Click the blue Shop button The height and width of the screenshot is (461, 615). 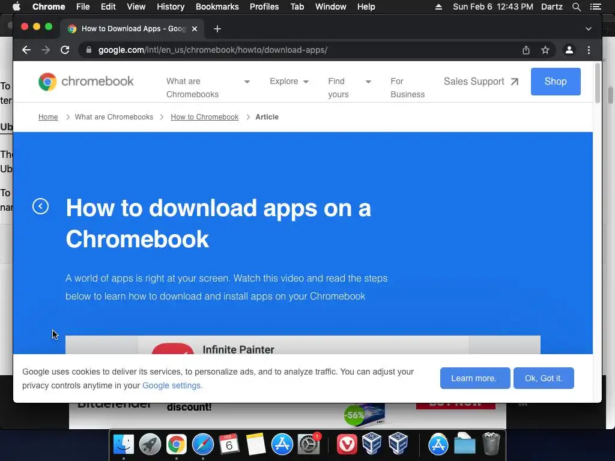tap(556, 81)
